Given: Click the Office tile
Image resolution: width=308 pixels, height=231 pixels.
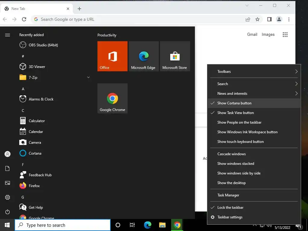Looking at the screenshot, I should (112, 56).
